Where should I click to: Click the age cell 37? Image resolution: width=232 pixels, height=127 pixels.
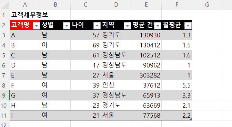(86, 95)
